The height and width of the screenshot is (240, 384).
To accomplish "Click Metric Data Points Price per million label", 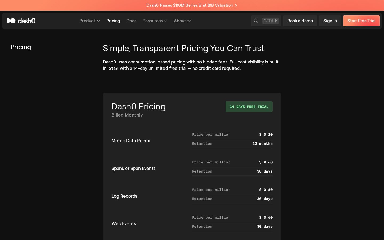I will pyautogui.click(x=211, y=135).
